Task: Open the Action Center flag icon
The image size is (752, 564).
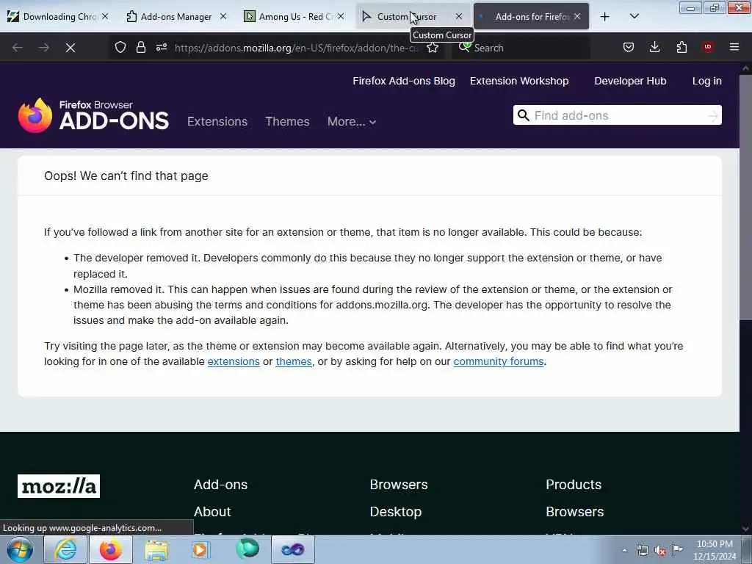Action: (x=677, y=550)
